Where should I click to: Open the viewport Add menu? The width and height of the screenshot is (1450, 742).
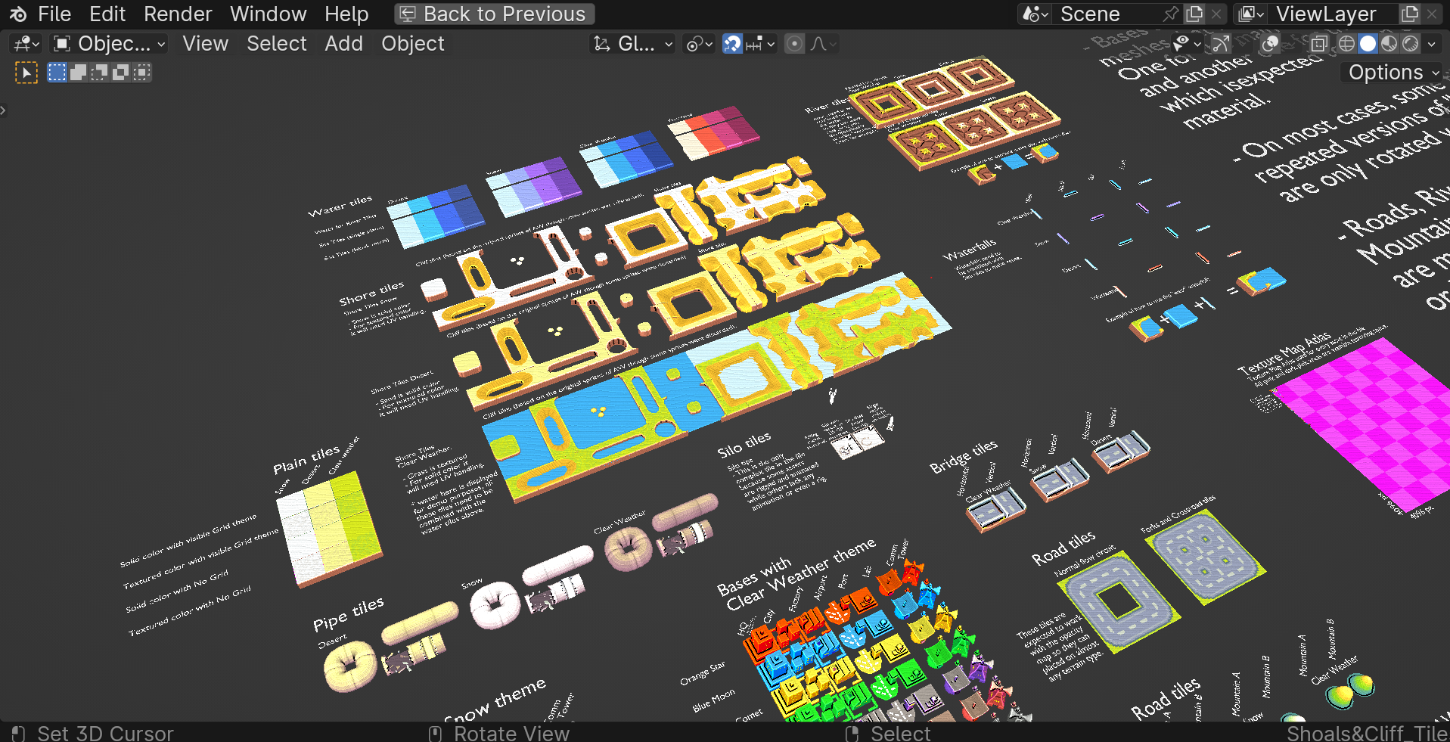(x=344, y=44)
